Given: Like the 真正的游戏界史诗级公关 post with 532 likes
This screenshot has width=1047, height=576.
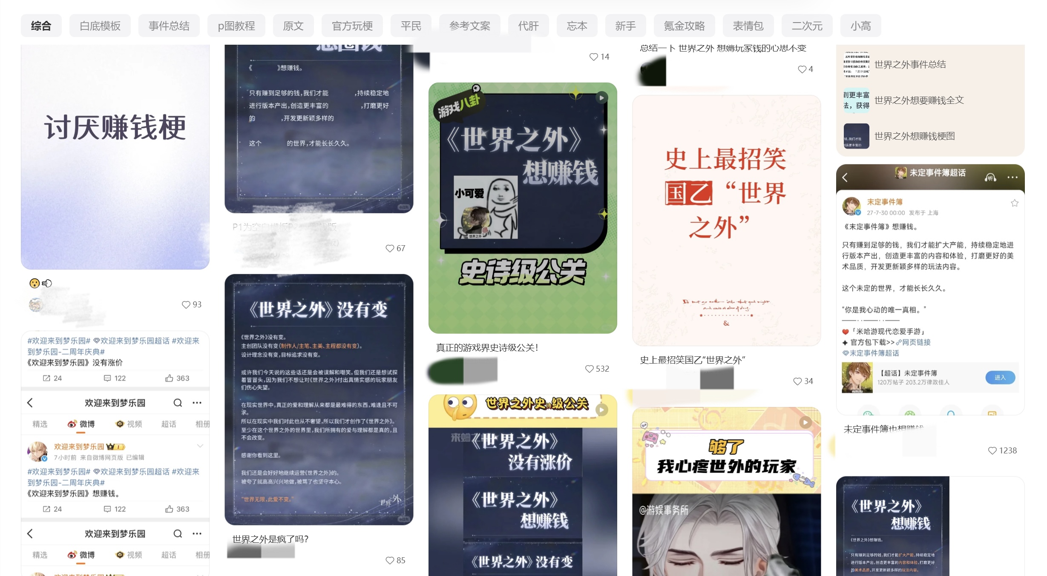Looking at the screenshot, I should click(589, 369).
